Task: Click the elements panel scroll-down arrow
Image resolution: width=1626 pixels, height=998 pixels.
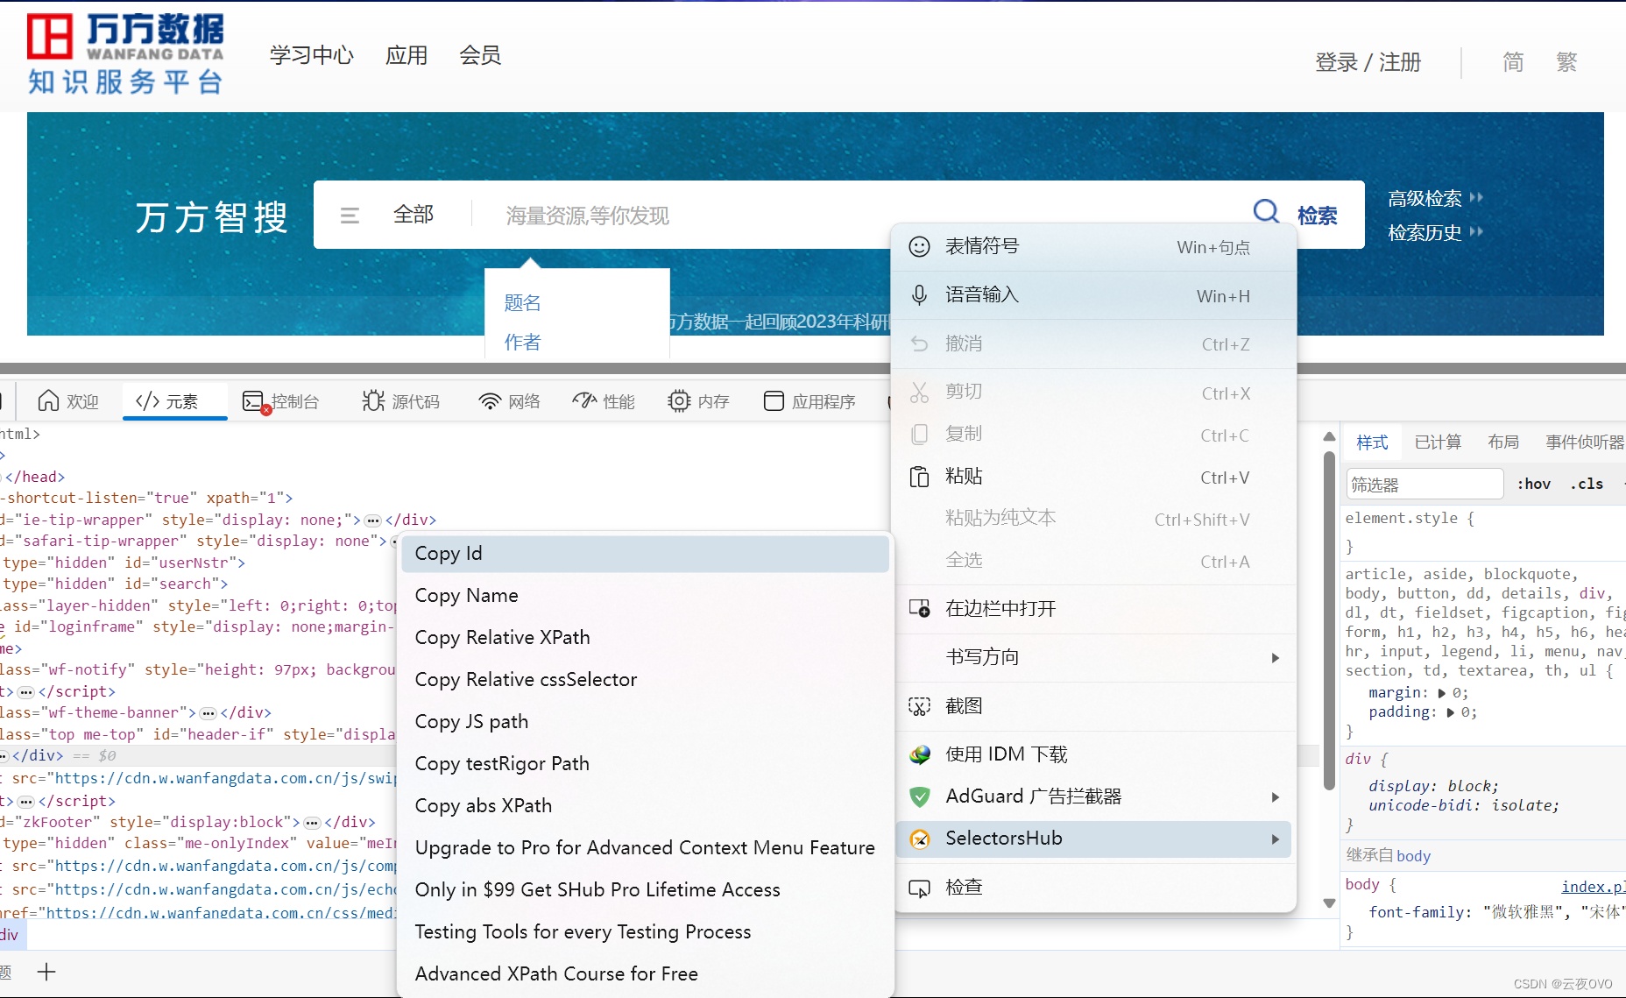Action: click(x=1329, y=903)
